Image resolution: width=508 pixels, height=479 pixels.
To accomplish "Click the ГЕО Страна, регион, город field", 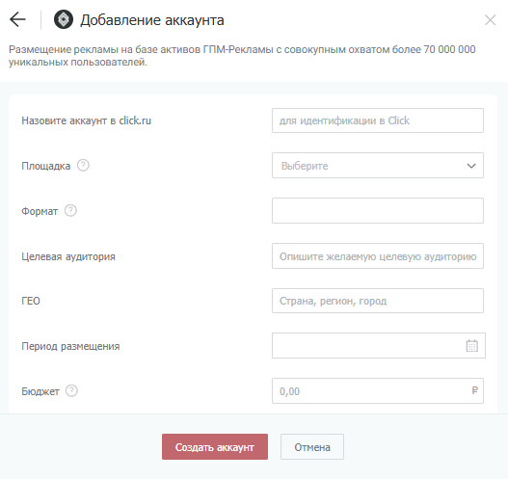I will [378, 301].
